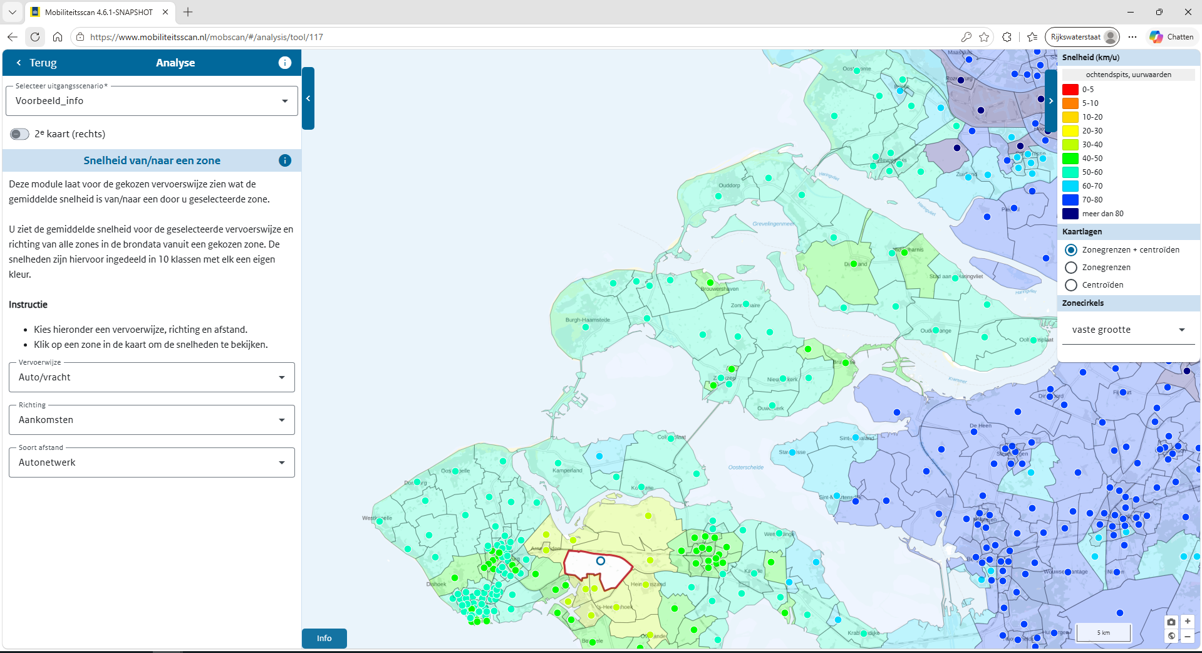
Task: Select the Zonegrenzen radio option
Action: (x=1071, y=268)
